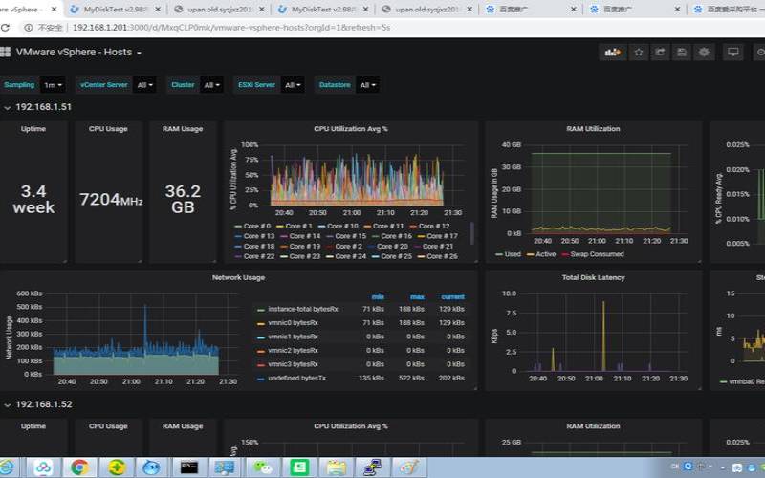Click the 7204 MHz CPU Usage value
Viewport: 765px width, 478px height.
111,200
